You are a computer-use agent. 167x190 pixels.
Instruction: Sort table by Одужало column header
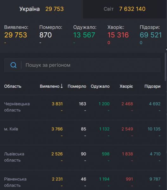tap(100, 86)
